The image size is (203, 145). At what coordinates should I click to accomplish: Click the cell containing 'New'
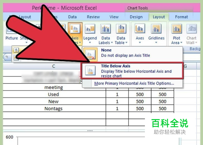pos(54,101)
